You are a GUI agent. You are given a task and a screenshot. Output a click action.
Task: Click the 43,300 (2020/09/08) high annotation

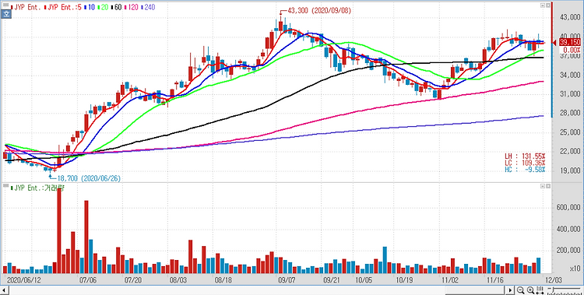coord(319,11)
